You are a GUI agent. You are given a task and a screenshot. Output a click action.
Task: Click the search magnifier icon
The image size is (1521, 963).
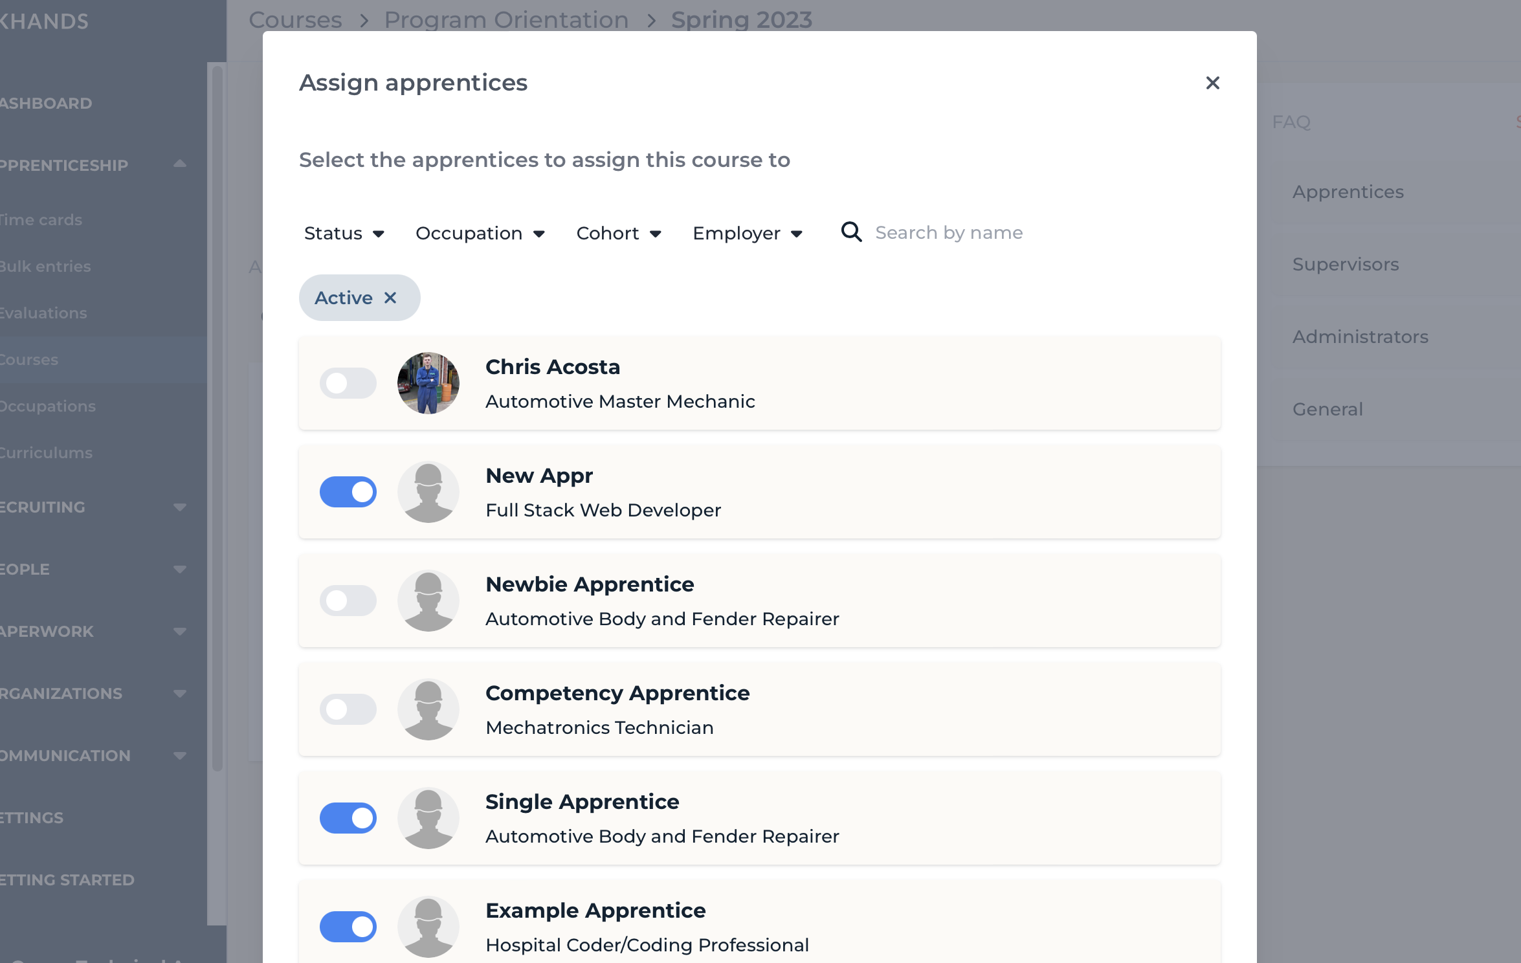851,232
